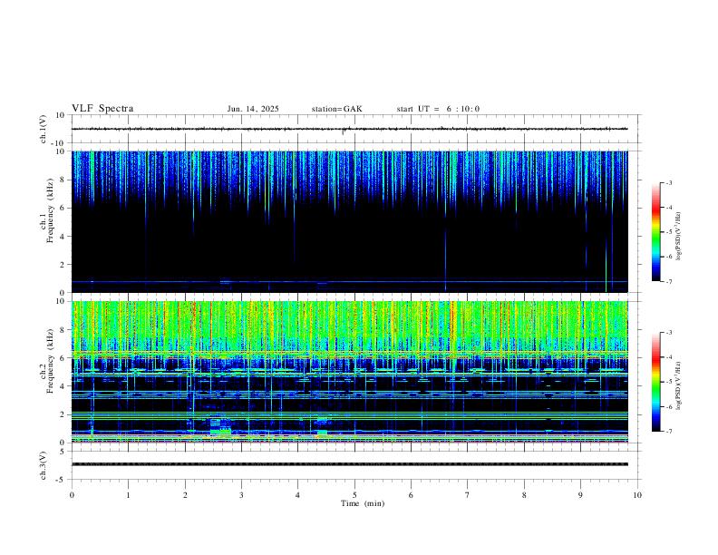Click the '-7' label on the ch.2 colorbar
Viewport: 718px width, 555px height.
(668, 432)
